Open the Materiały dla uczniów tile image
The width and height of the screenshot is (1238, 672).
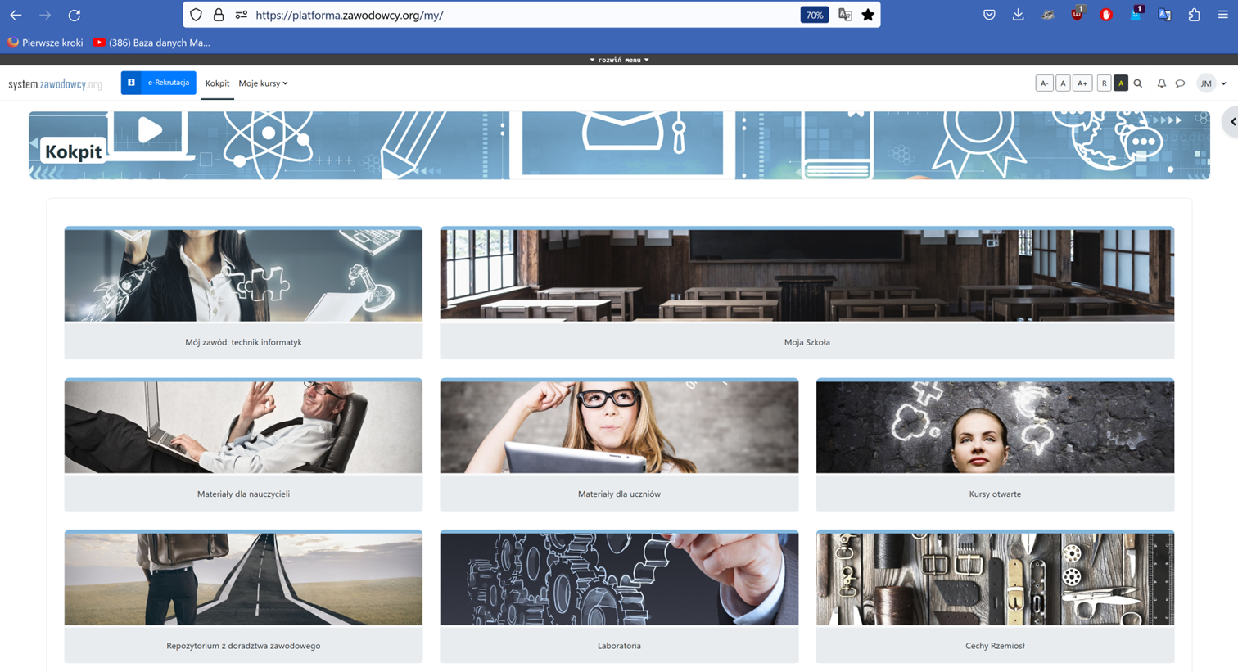pos(619,426)
